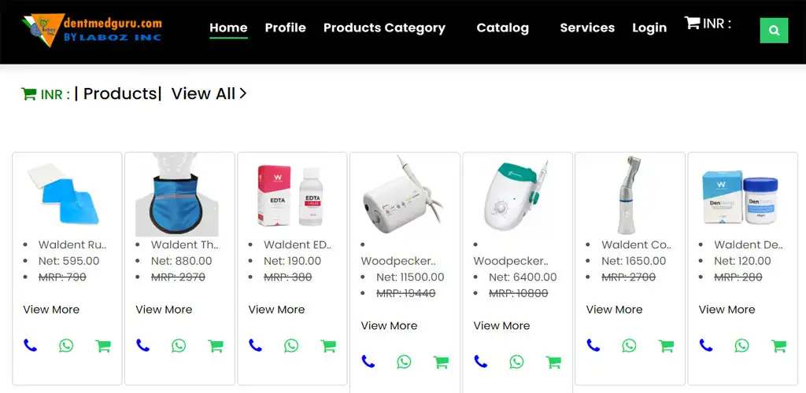Open the Profile page
Screen dimensions: 806x393
coord(285,28)
